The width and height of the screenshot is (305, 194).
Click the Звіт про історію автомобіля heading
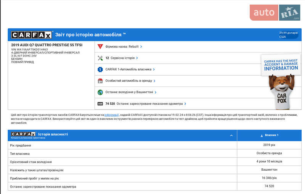tap(90, 35)
